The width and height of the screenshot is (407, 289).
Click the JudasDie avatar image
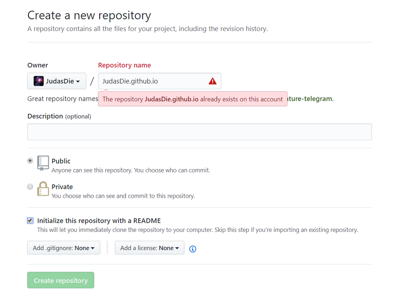(39, 81)
